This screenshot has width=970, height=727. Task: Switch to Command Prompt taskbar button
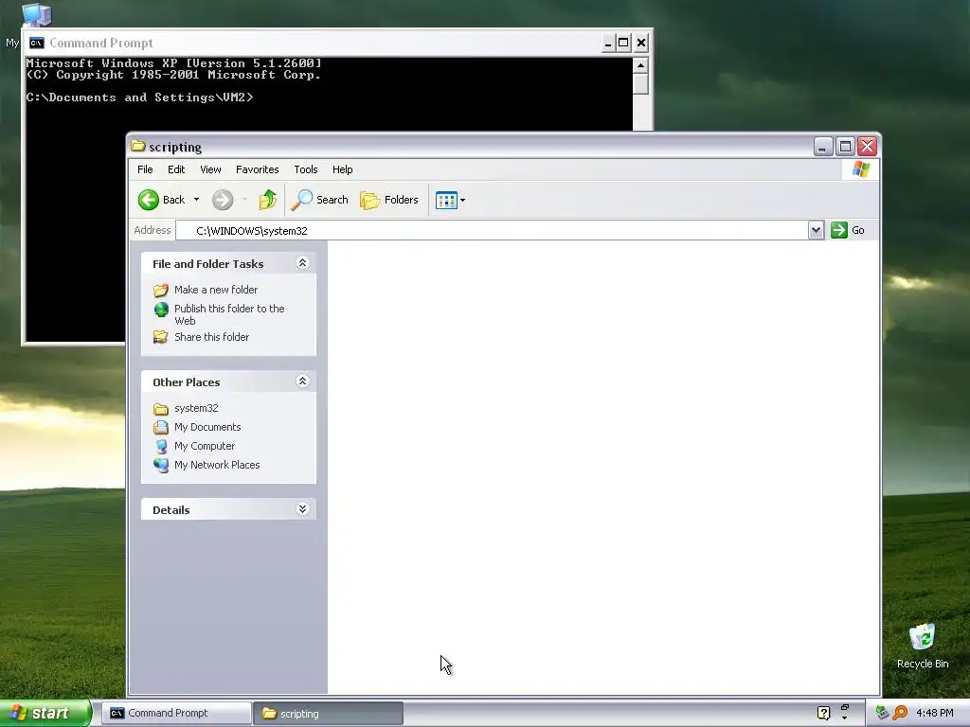176,714
